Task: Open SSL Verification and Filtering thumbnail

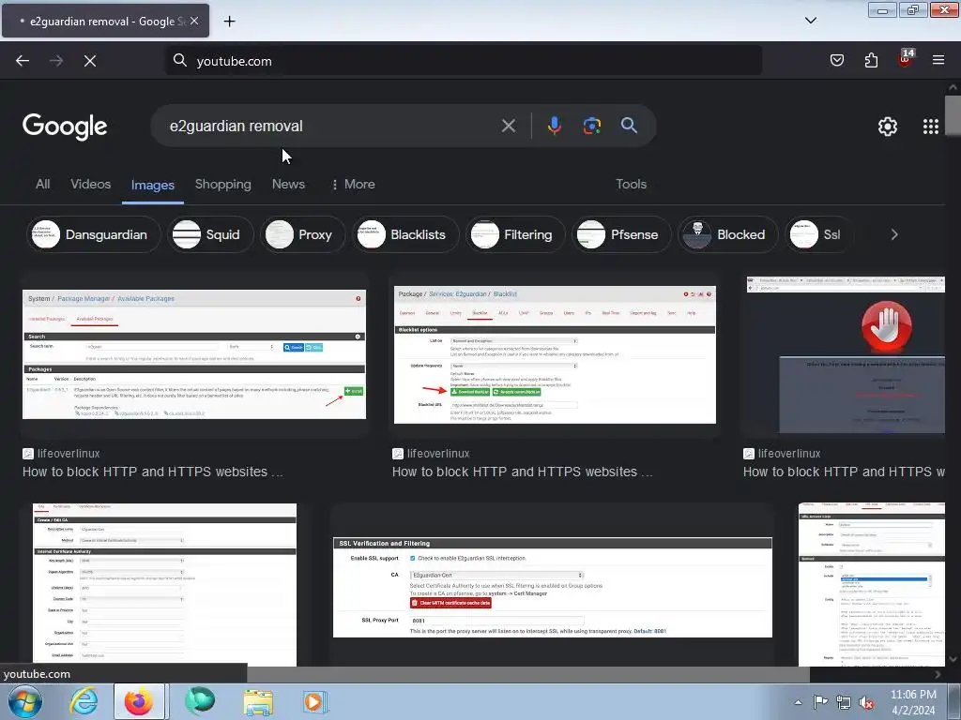Action: 552,587
